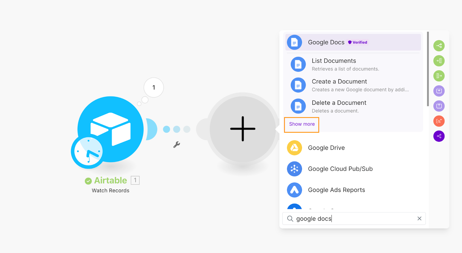Click the yellow Google Drive icon
Screen dimensions: 462x253
(294, 148)
